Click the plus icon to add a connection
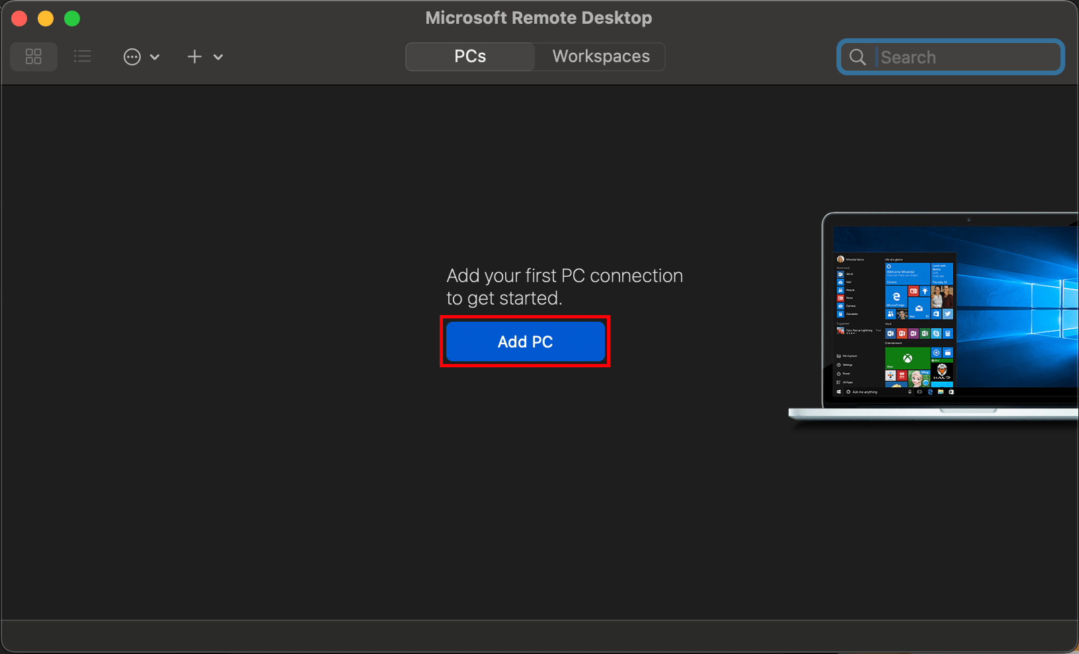 click(x=194, y=57)
